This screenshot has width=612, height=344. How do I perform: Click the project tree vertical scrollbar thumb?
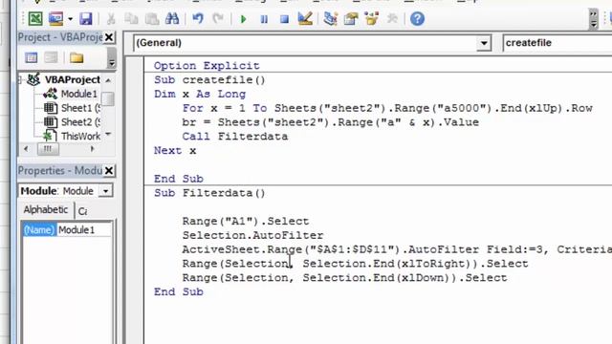pyautogui.click(x=108, y=98)
